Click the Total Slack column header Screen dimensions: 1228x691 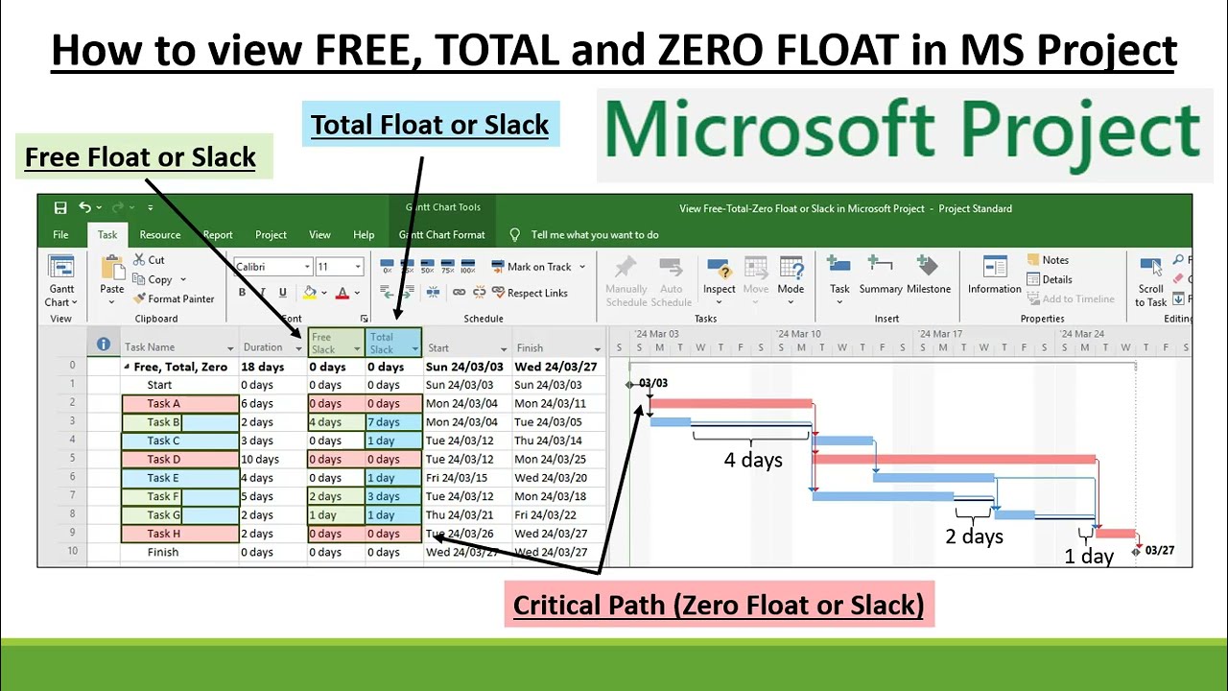coord(393,343)
